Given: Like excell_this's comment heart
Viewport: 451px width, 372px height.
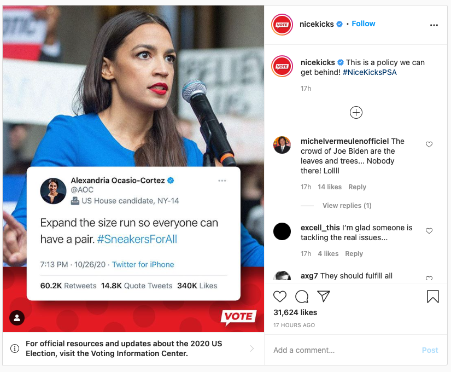Looking at the screenshot, I should pyautogui.click(x=429, y=231).
